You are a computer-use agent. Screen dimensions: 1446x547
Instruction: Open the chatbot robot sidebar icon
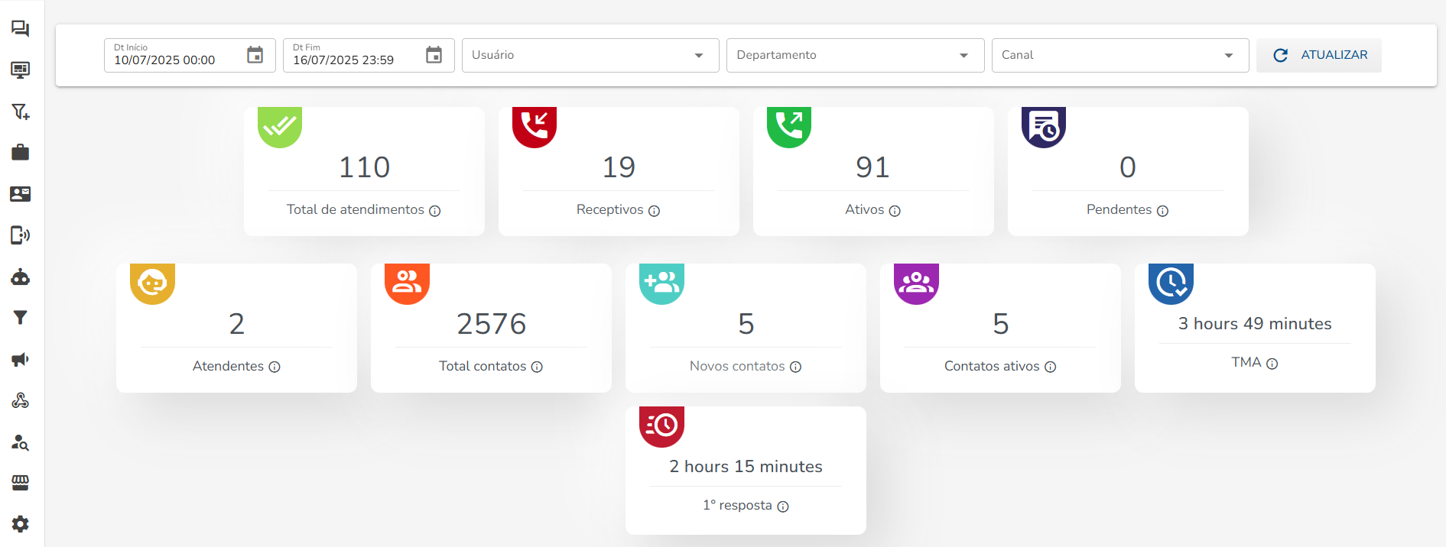tap(21, 277)
